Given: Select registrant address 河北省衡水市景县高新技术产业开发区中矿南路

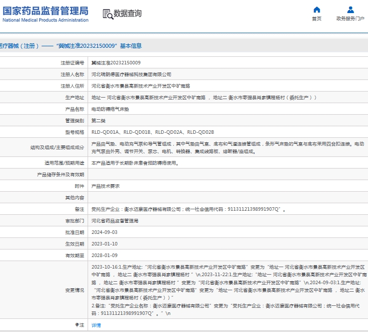Looking at the screenshot, I should pos(140,86).
